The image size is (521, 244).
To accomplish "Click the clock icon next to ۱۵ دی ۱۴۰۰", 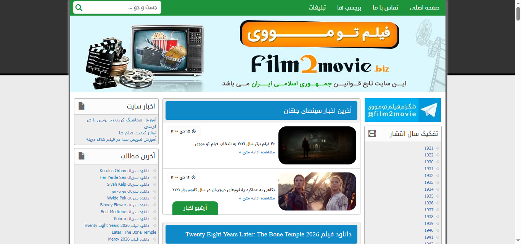I will pyautogui.click(x=193, y=131).
